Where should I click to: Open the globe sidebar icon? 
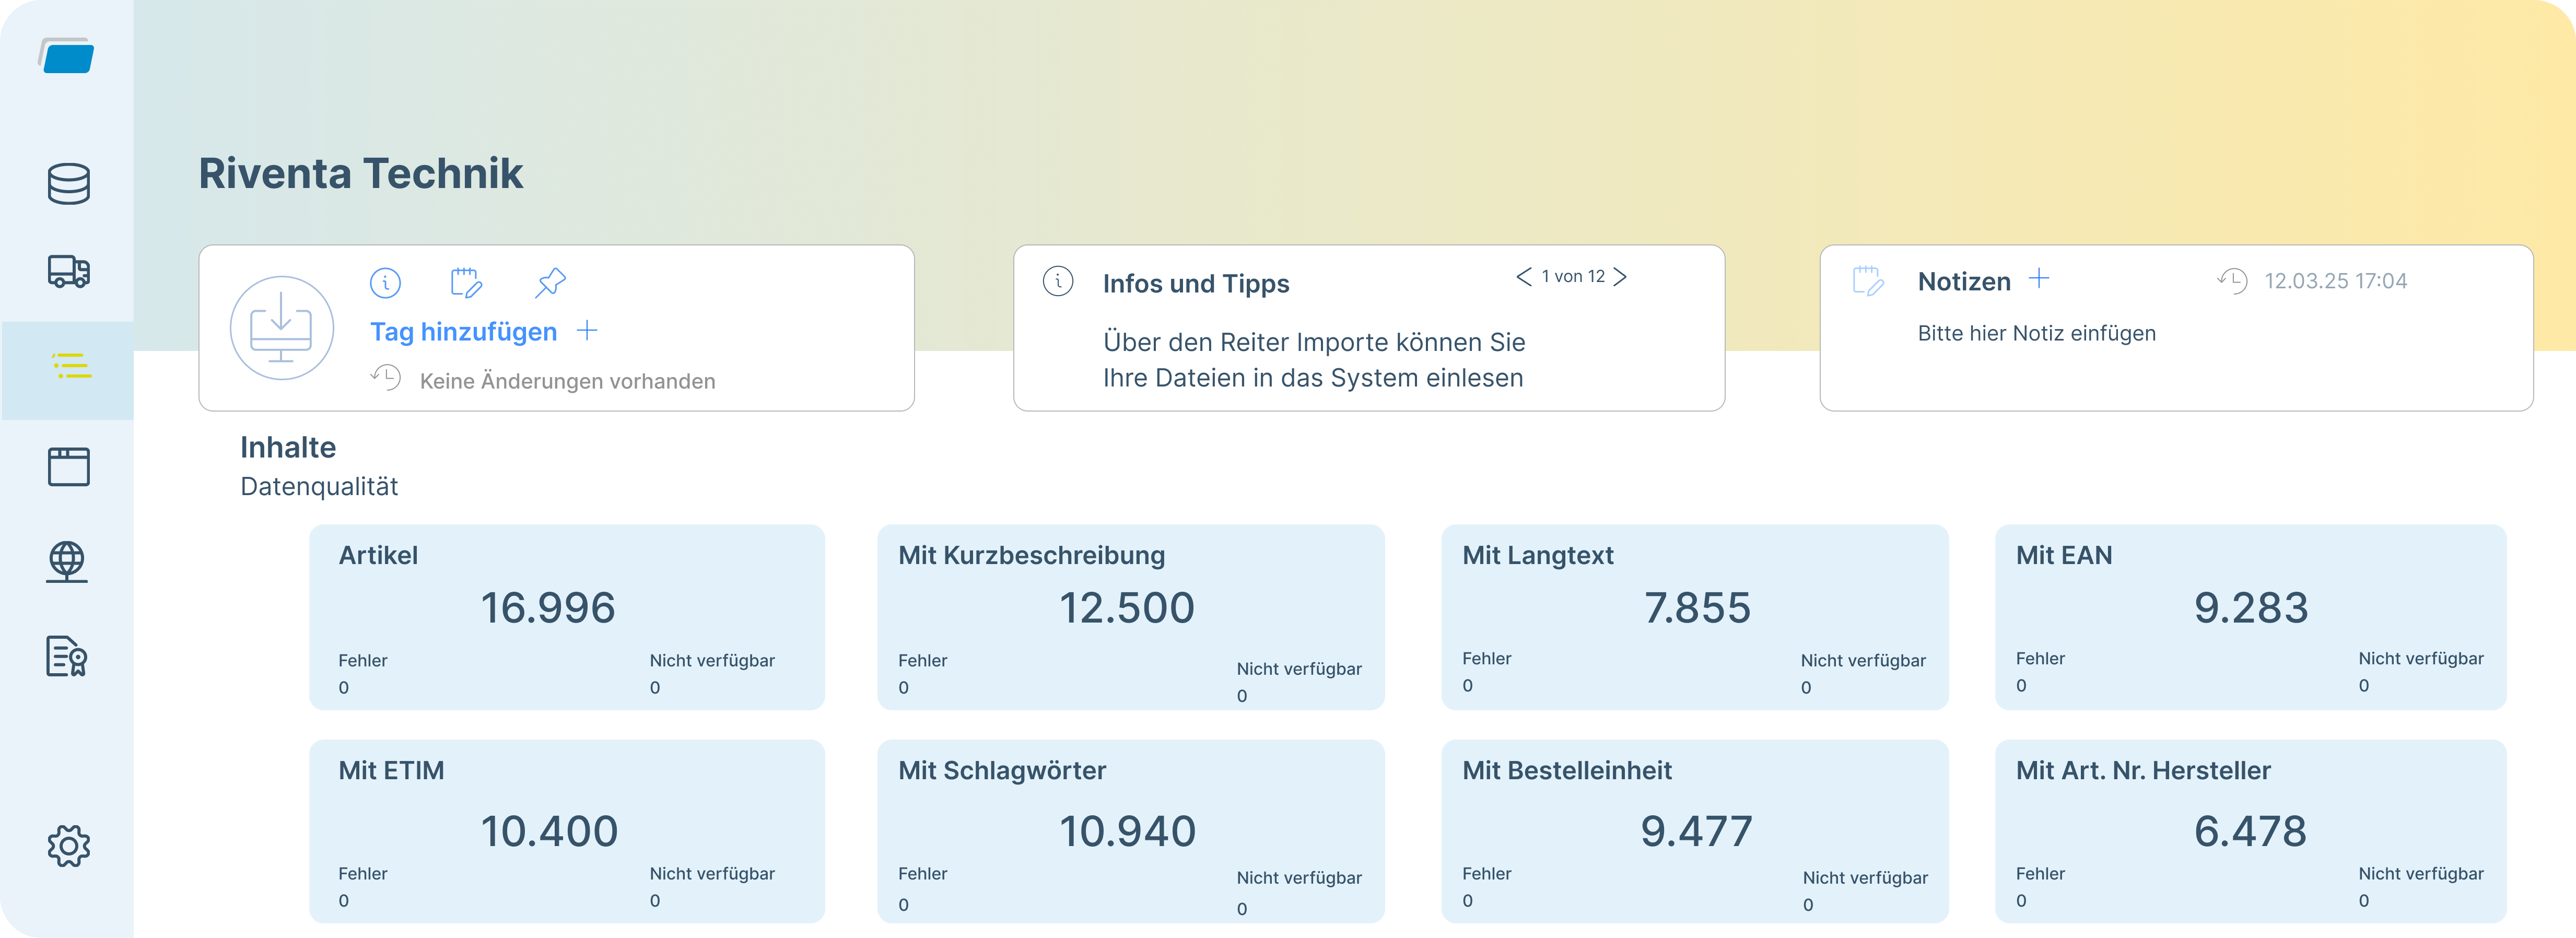(x=67, y=561)
